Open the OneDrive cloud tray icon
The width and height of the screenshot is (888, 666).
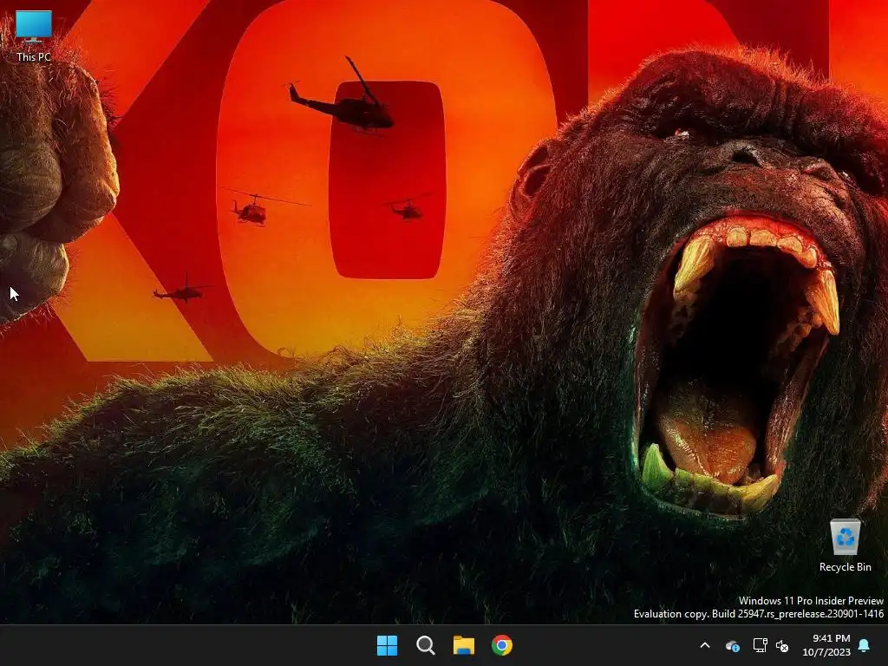pyautogui.click(x=733, y=645)
